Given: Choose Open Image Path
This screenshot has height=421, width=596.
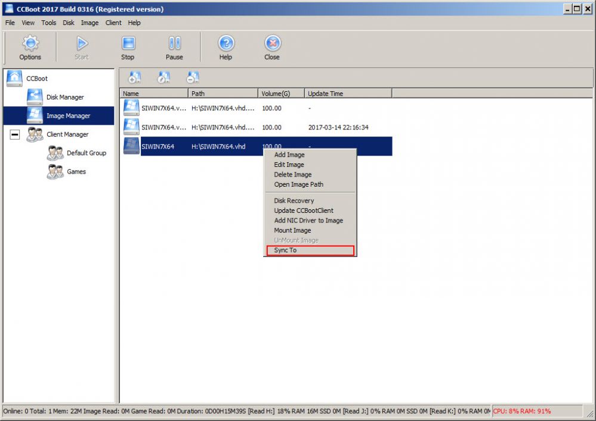Looking at the screenshot, I should click(x=310, y=184).
